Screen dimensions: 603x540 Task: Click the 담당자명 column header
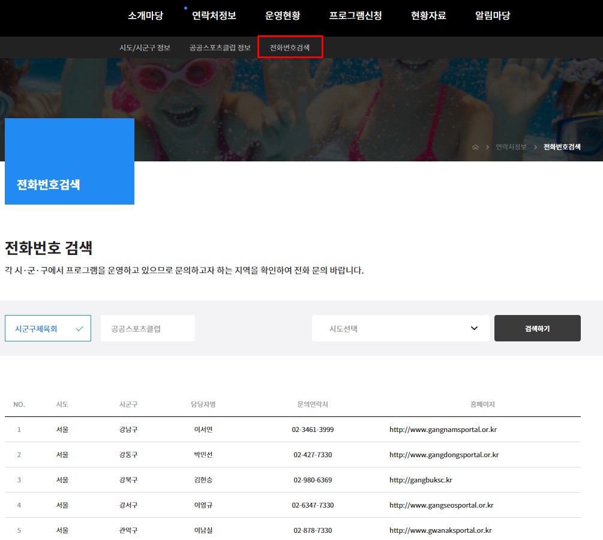click(x=203, y=404)
